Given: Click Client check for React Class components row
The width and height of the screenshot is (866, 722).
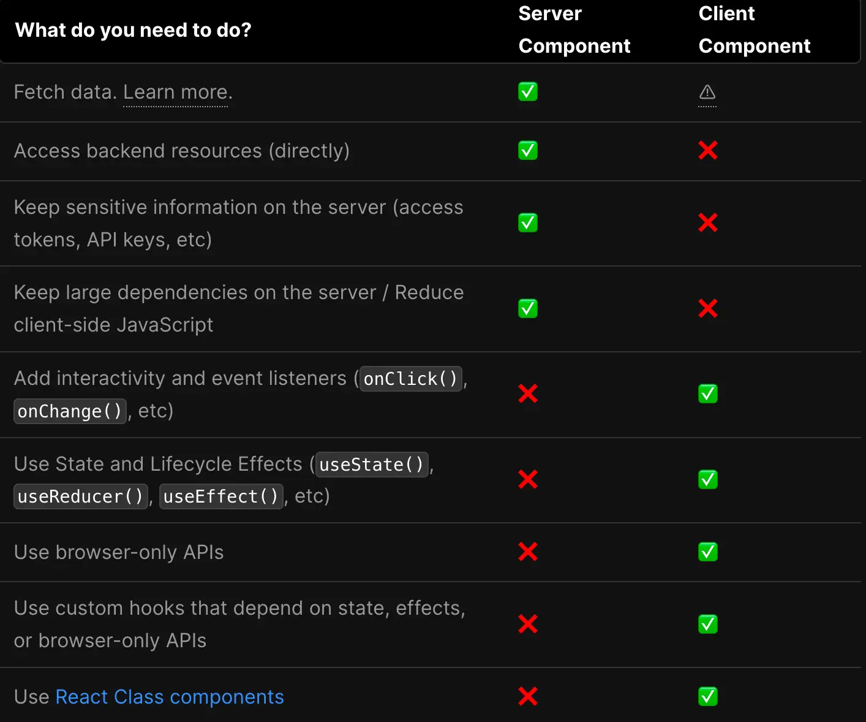Looking at the screenshot, I should [x=708, y=696].
